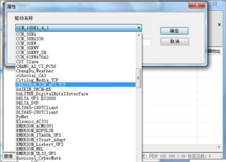Select DALITEK_DigitalHotelInterface entry
The width and height of the screenshot is (226, 162).
coord(76,94)
